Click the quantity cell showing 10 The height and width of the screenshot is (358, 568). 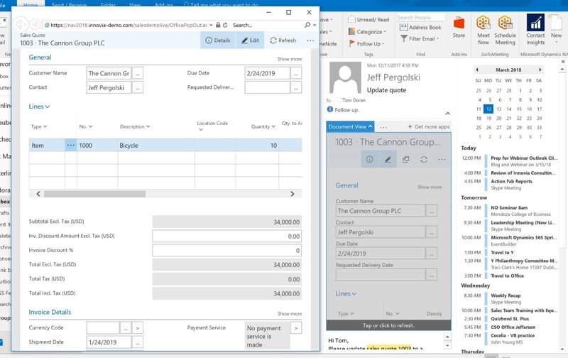pos(257,146)
